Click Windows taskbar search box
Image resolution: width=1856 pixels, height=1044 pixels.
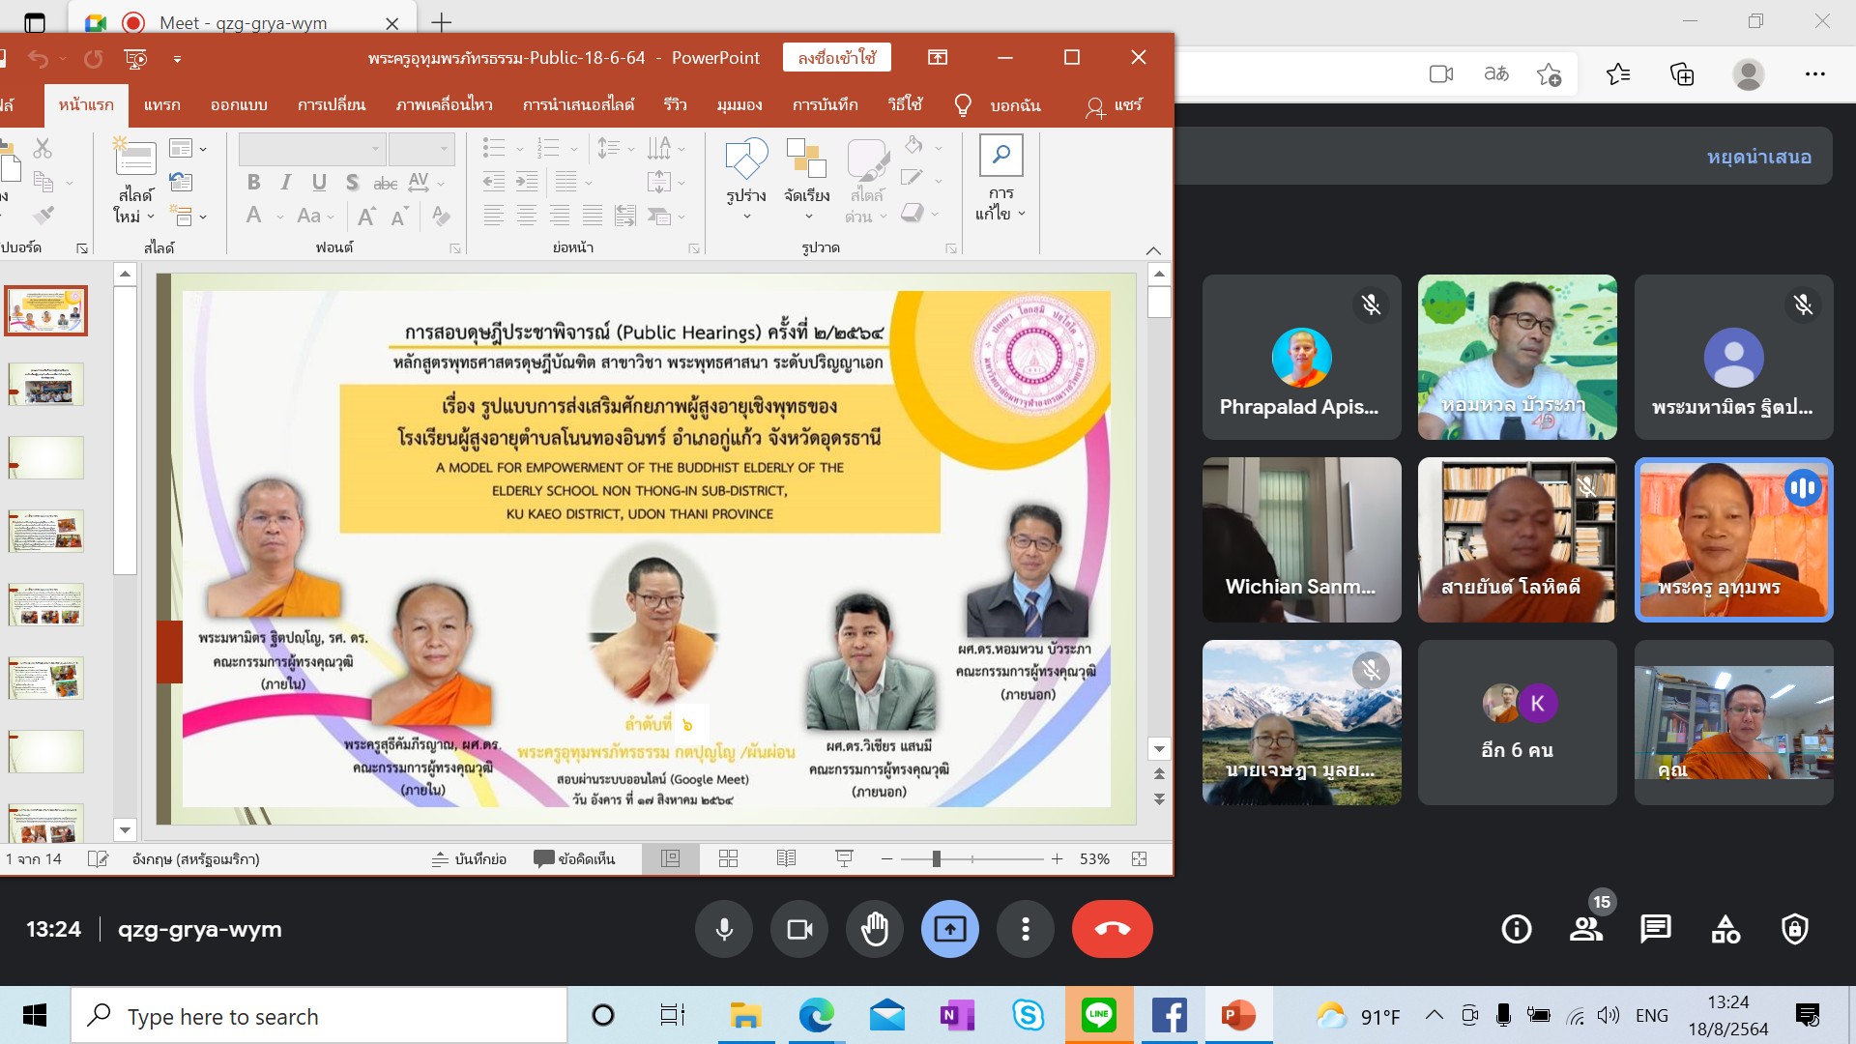point(319,1015)
